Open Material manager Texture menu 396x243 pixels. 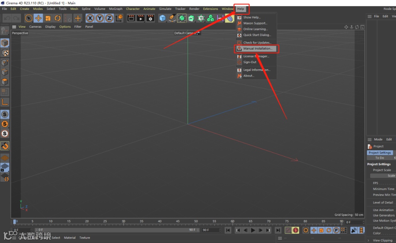point(85,238)
